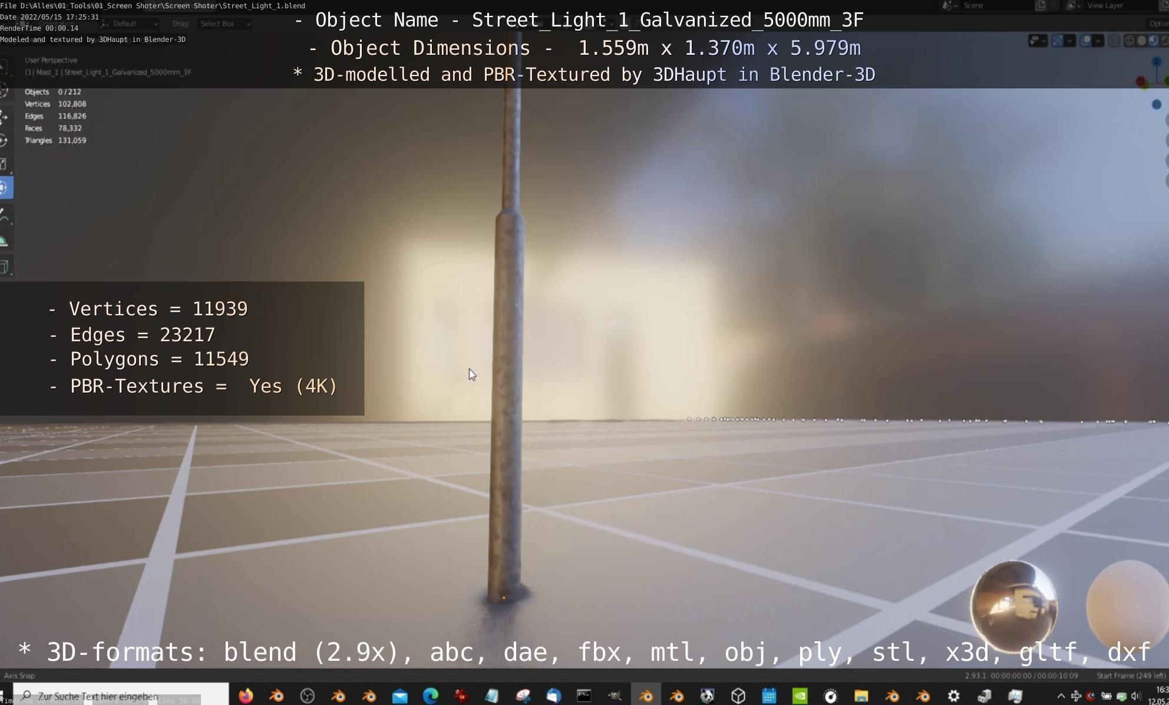The width and height of the screenshot is (1169, 705).
Task: Click the negative Z gizmo dot
Action: tap(1157, 104)
